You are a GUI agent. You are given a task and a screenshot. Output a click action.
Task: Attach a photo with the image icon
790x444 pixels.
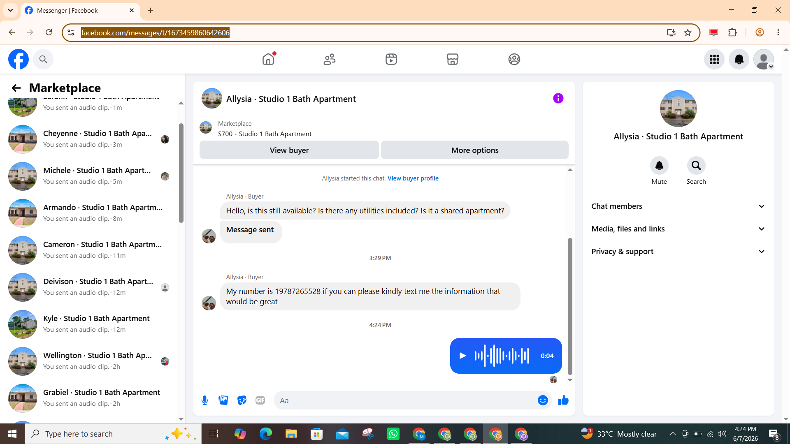[x=223, y=400]
